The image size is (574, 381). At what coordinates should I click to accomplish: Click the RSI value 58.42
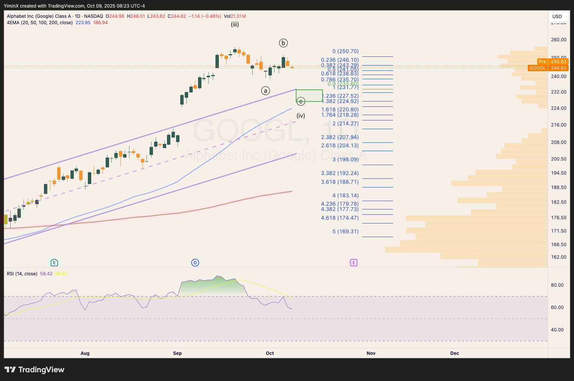tap(46, 273)
